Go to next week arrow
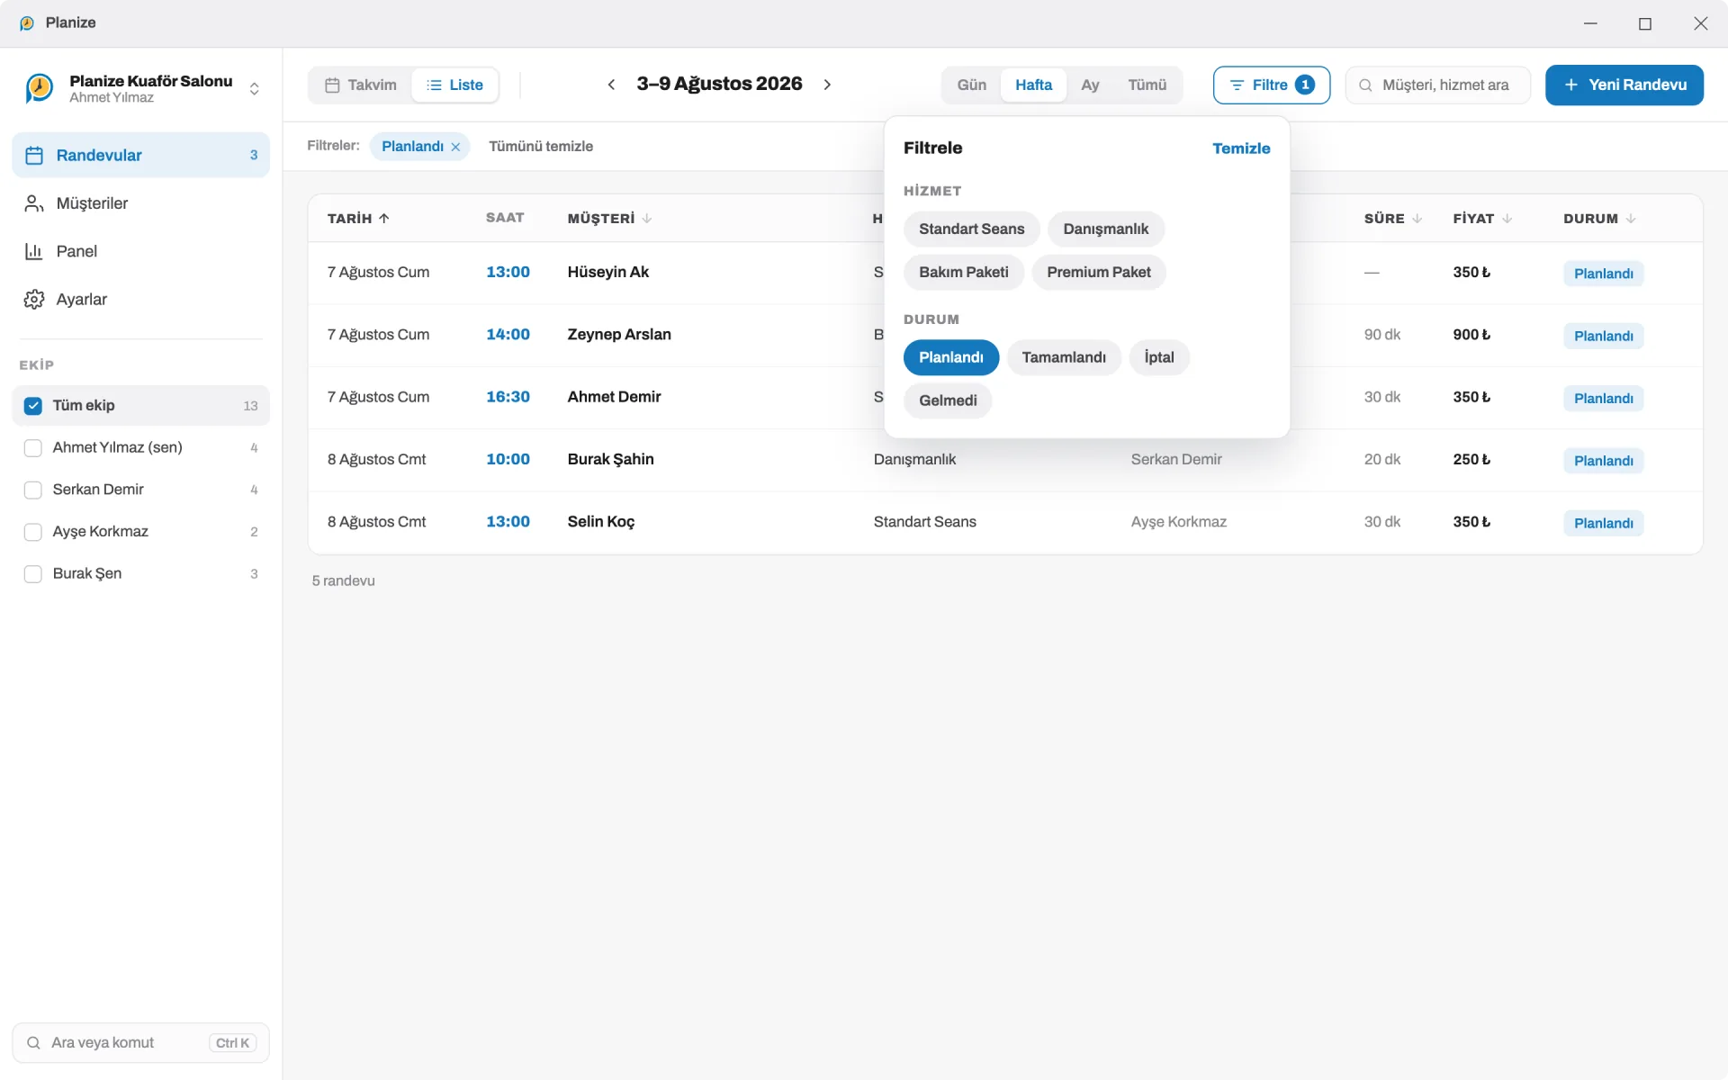Screen dimensions: 1728x1080 (x=827, y=85)
